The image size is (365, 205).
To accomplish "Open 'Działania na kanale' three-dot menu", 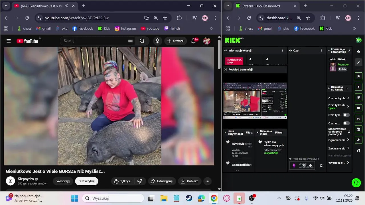I will pos(347,88).
